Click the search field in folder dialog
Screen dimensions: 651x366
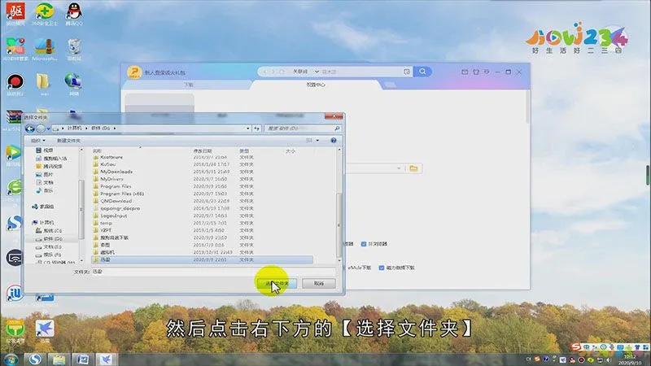click(x=303, y=129)
